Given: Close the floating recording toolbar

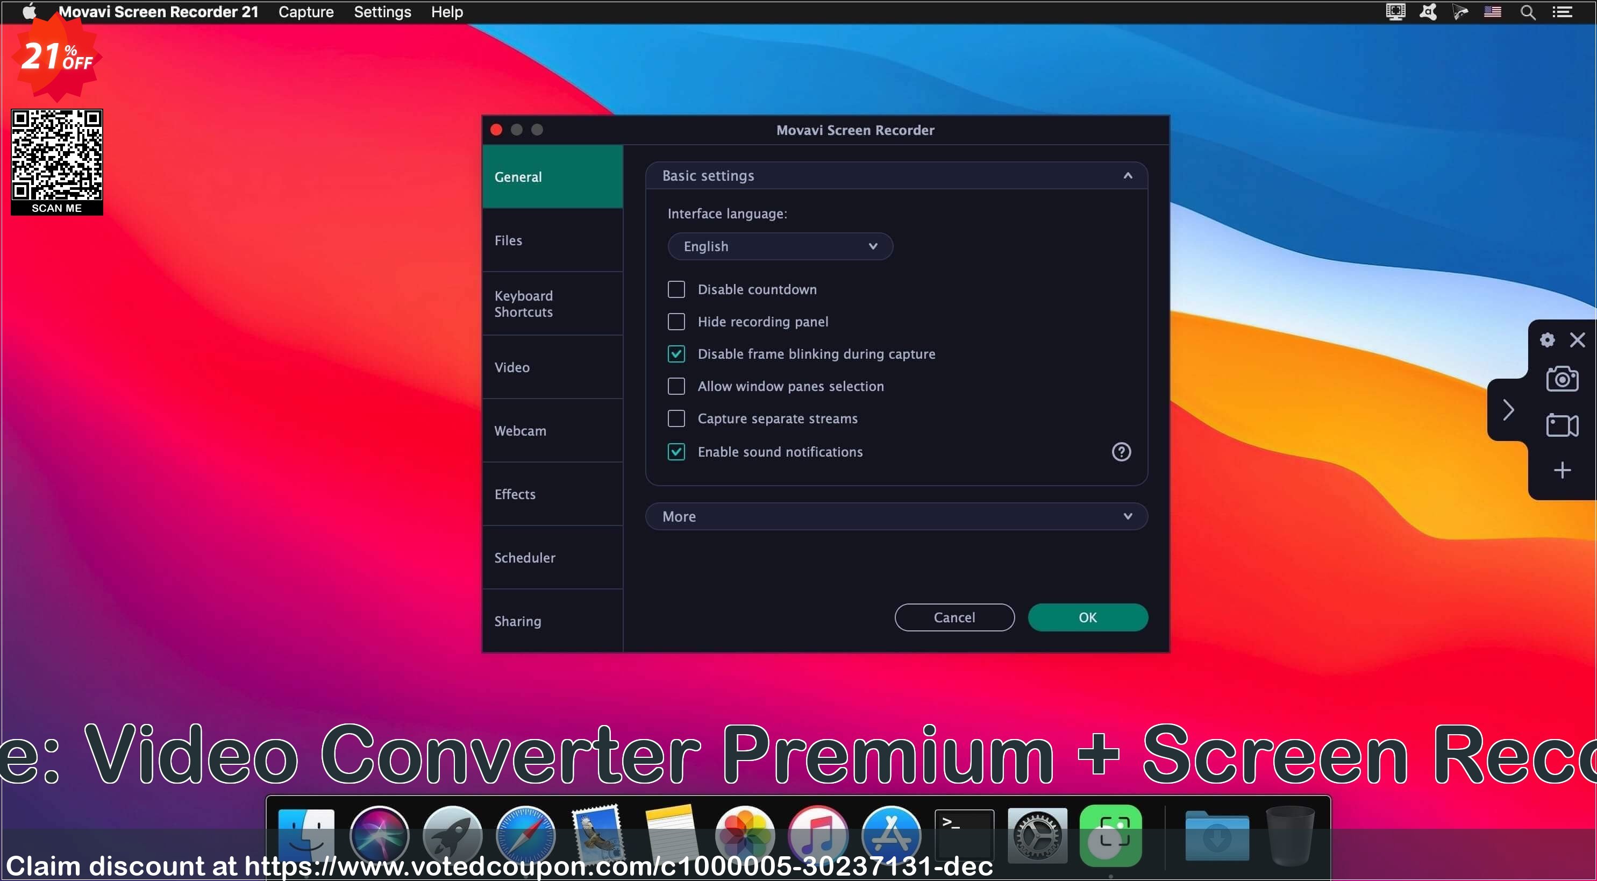Looking at the screenshot, I should tap(1579, 339).
